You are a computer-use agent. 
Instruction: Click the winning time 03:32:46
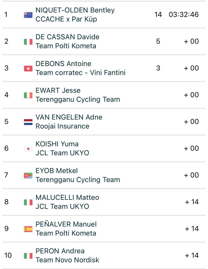click(x=184, y=14)
